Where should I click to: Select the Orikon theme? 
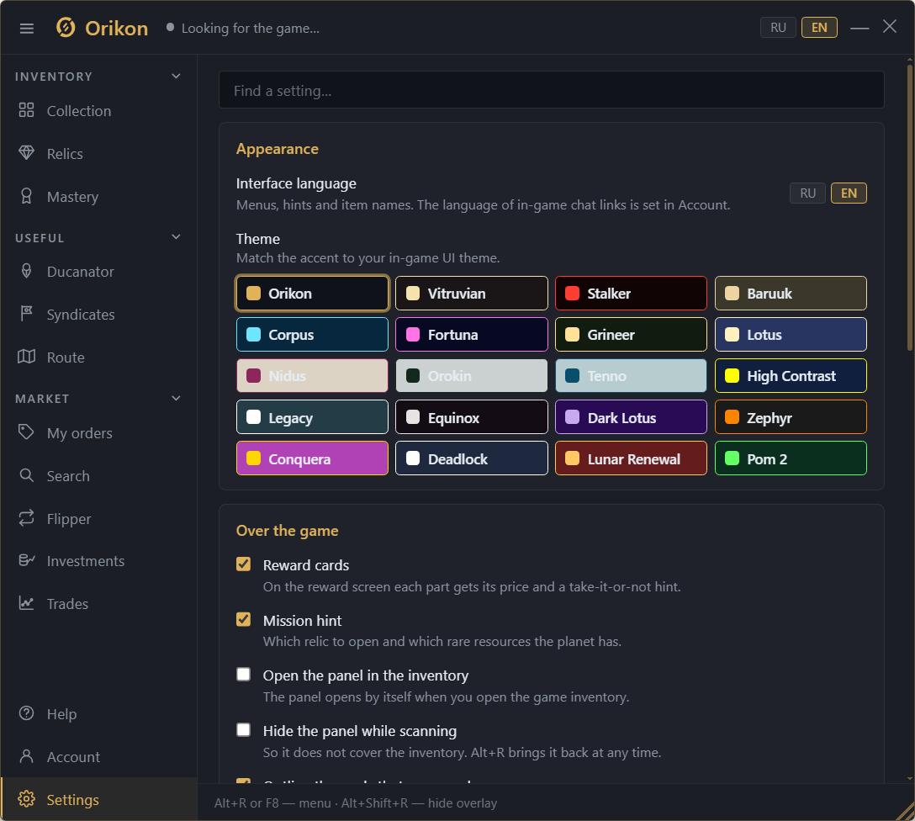click(312, 293)
